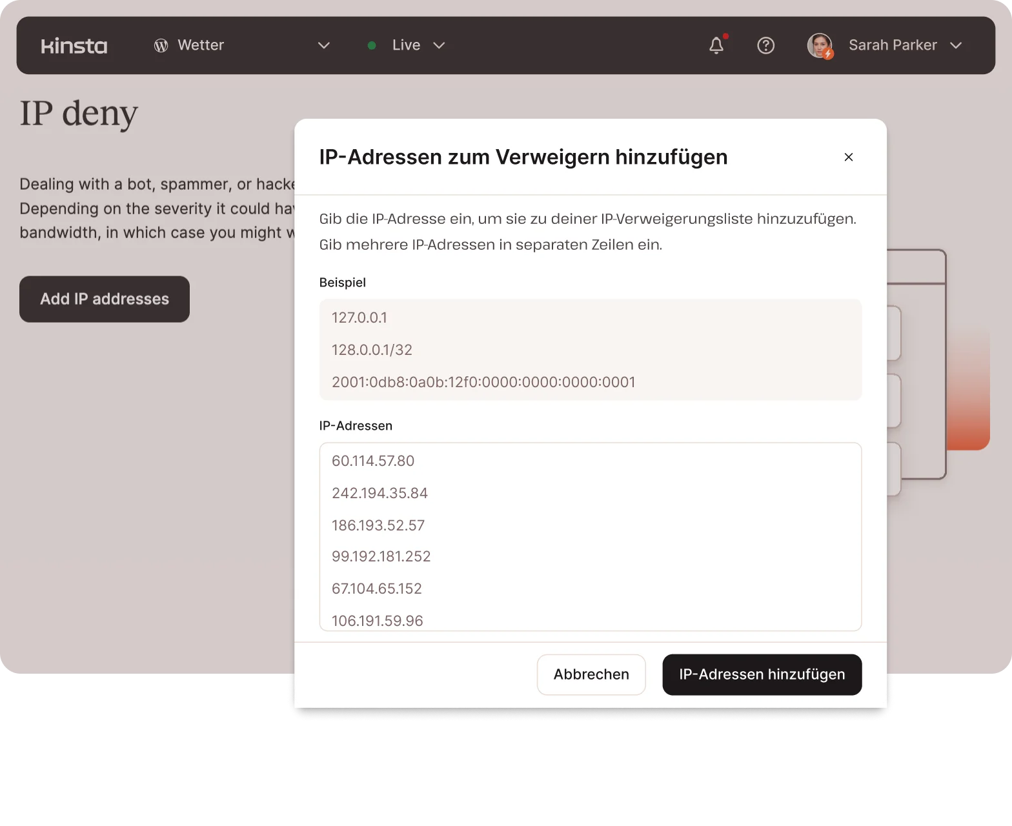This screenshot has height=826, width=1012.
Task: Click the Add IP addresses button
Action: [x=105, y=299]
